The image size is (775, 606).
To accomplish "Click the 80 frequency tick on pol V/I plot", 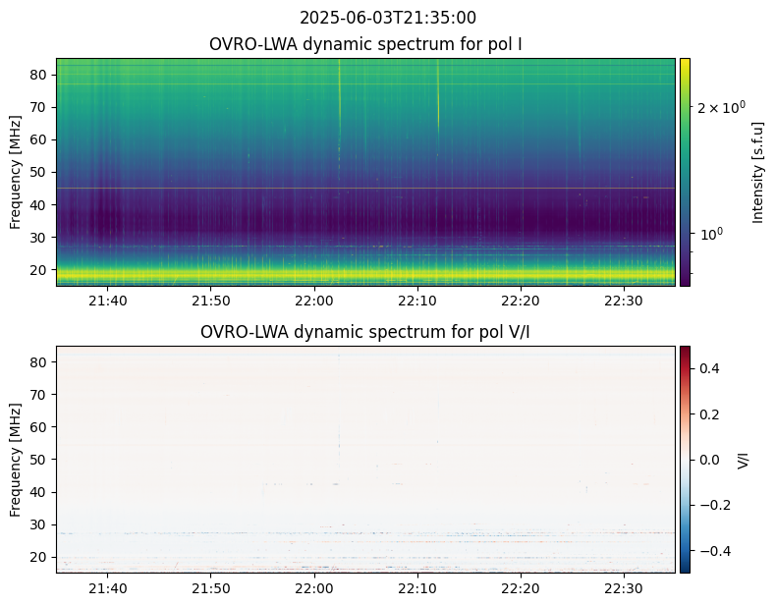I will (40, 362).
